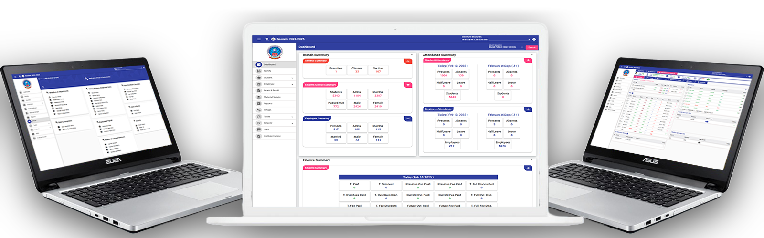Open the Institute Branches dropdown

tap(529, 40)
